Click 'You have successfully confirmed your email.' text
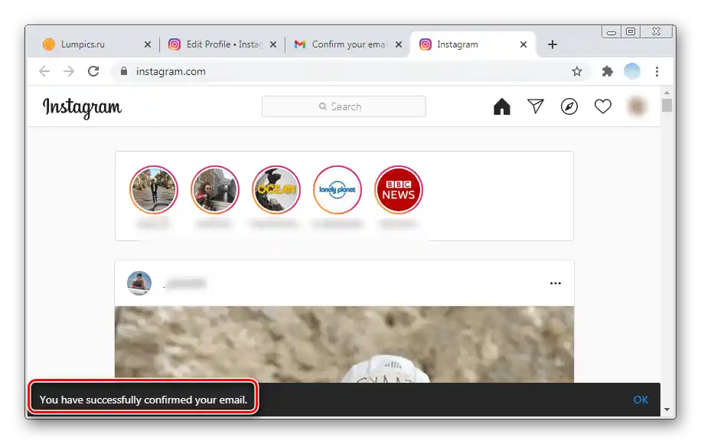 [x=143, y=400]
